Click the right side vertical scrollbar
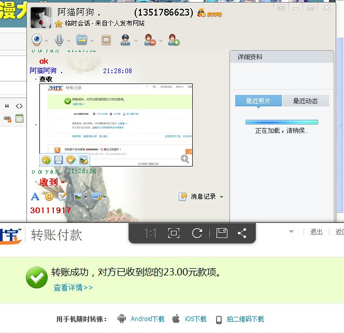This screenshot has height=333, width=344. pos(340,124)
